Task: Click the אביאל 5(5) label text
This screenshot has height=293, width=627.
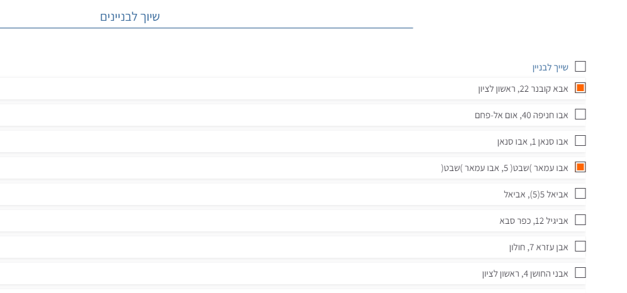Action: coord(535,194)
